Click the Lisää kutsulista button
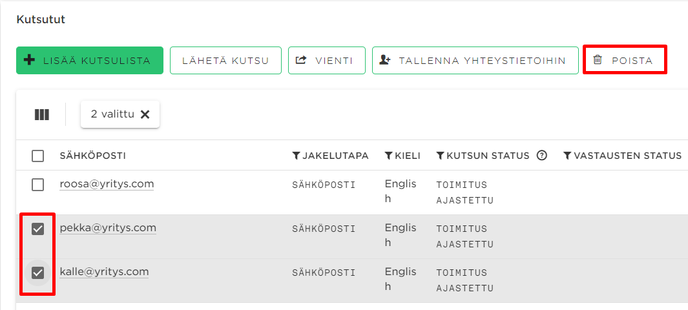The width and height of the screenshot is (688, 310). click(x=90, y=61)
